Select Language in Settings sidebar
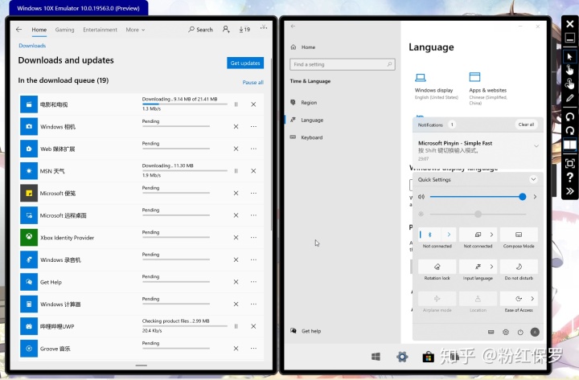Screen dimensions: 579x380 click(307, 120)
